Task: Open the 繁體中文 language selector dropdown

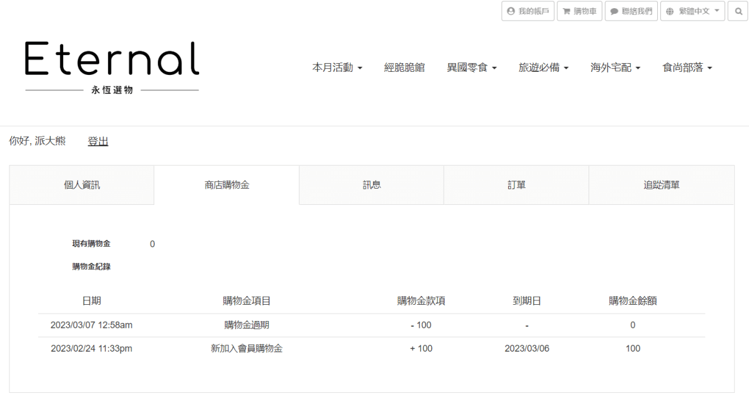Action: coord(693,11)
